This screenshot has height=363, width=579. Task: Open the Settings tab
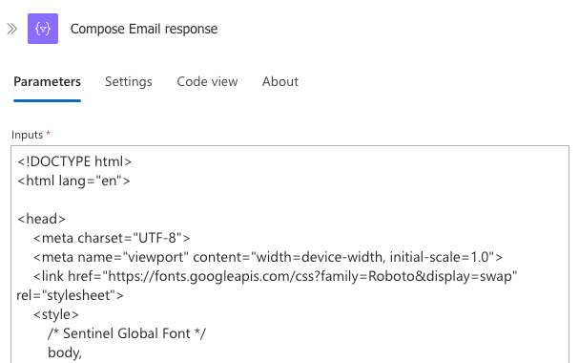pyautogui.click(x=129, y=82)
